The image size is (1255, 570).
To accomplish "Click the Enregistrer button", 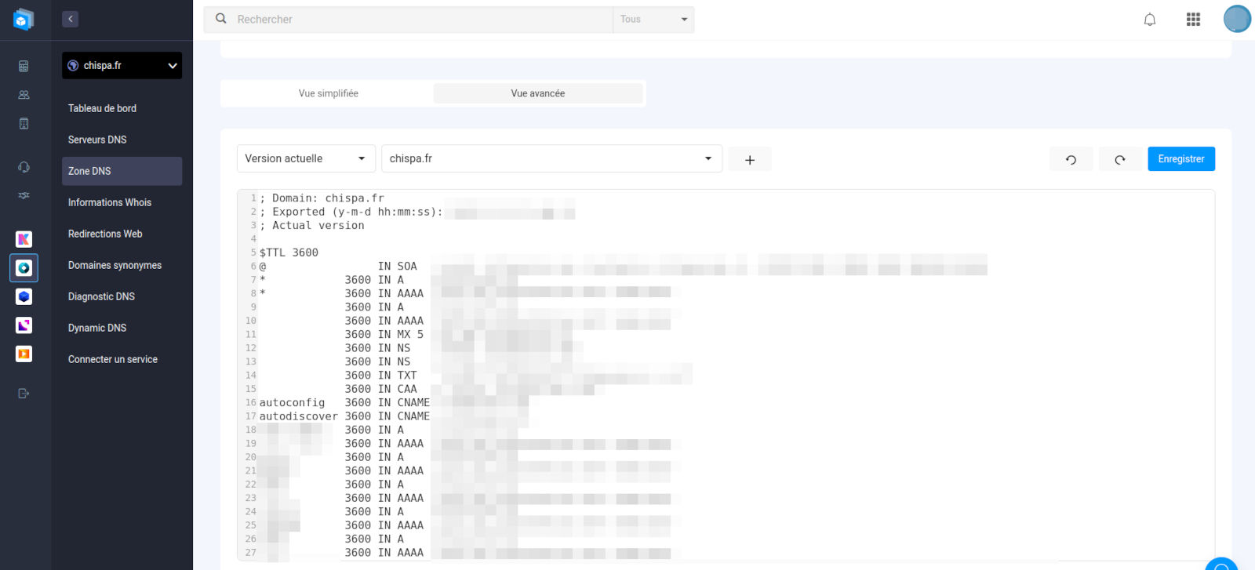I will pyautogui.click(x=1180, y=158).
